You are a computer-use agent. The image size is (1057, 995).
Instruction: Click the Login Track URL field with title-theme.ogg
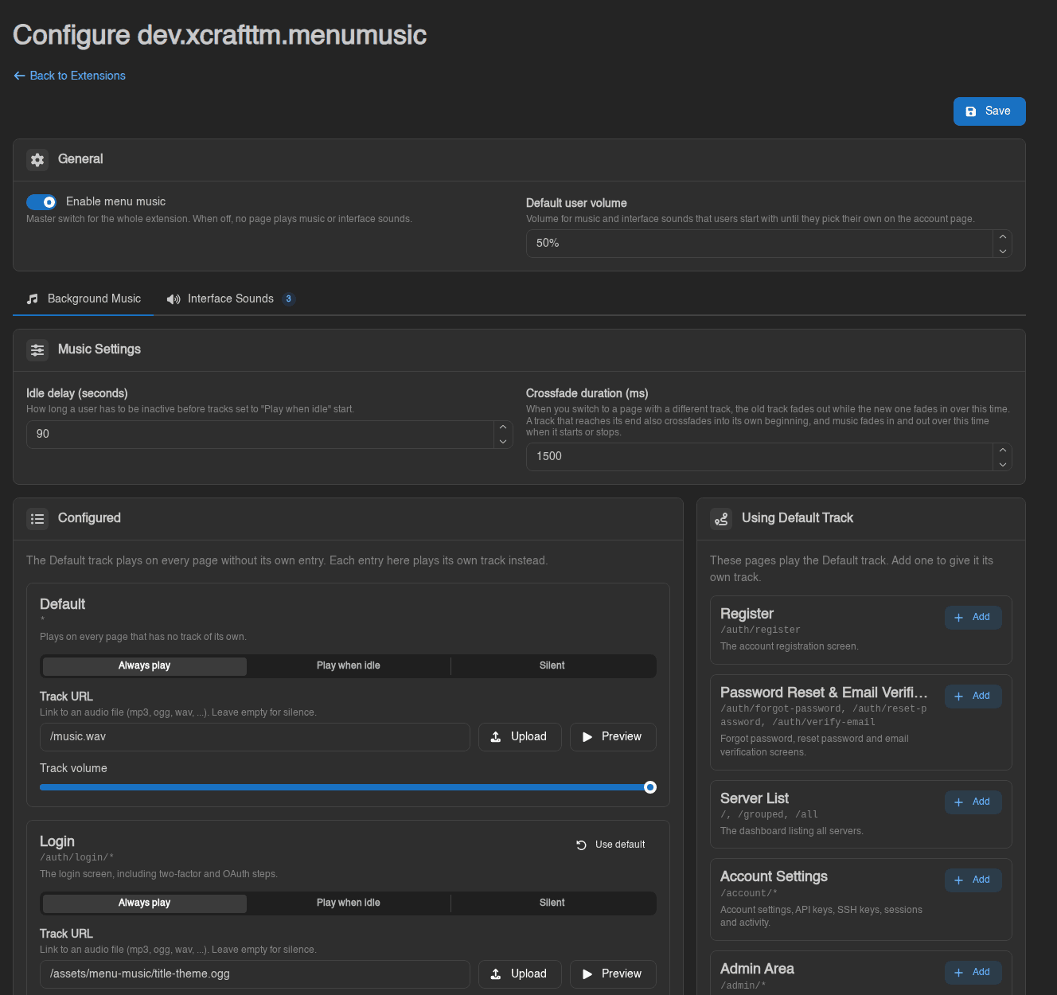[255, 974]
